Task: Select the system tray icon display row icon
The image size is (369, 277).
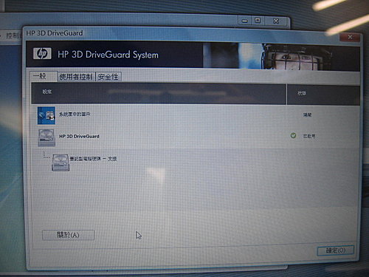Action: (46, 115)
